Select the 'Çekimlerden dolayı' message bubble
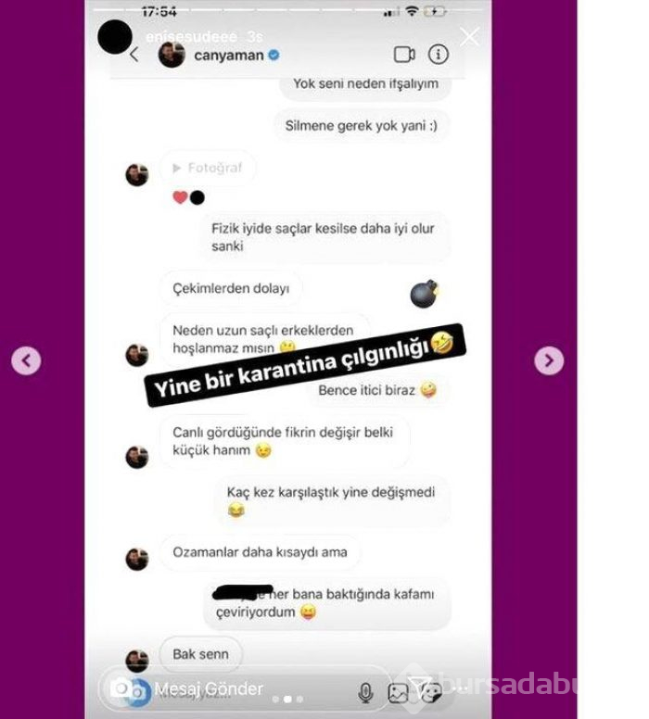The height and width of the screenshot is (719, 649). pyautogui.click(x=231, y=288)
